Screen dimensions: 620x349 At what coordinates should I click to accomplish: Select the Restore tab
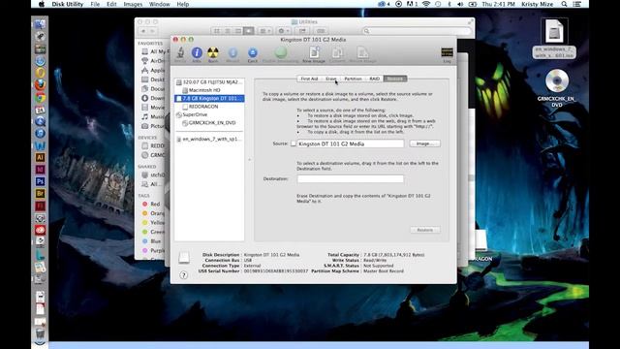pos(395,79)
